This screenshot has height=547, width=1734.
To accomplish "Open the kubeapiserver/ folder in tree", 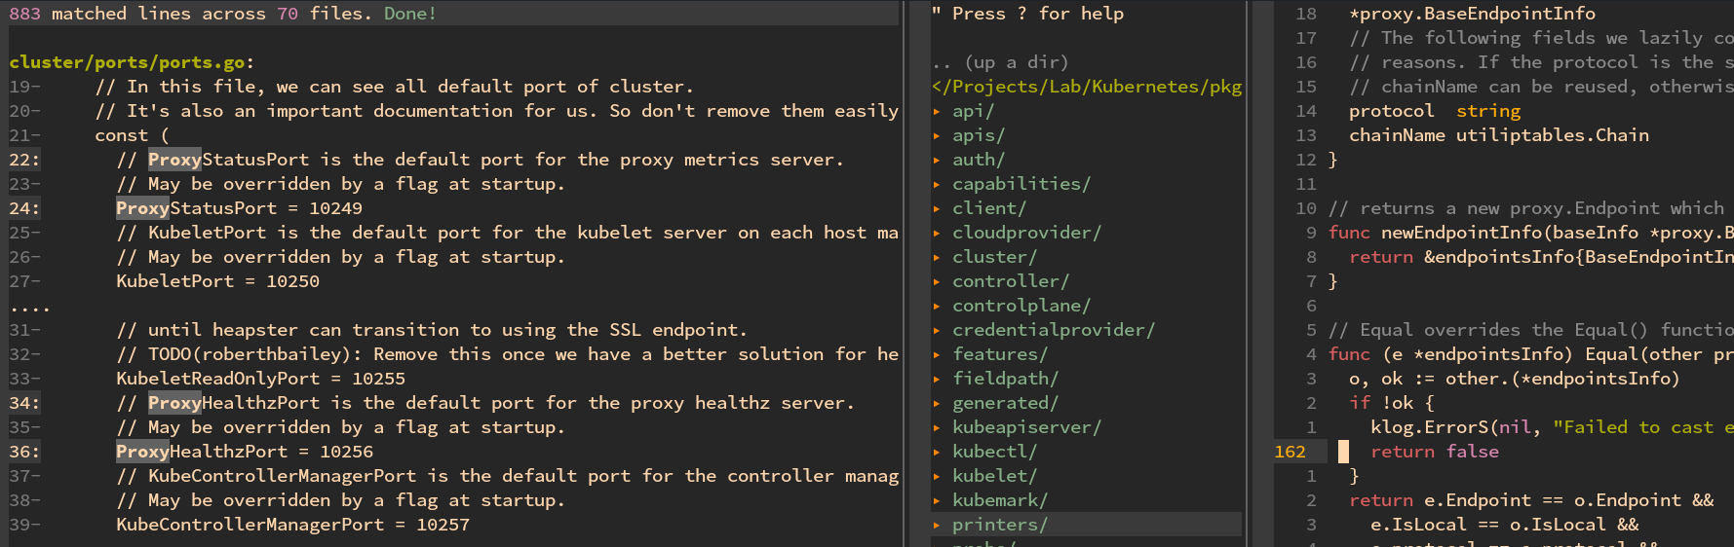I will (1026, 427).
